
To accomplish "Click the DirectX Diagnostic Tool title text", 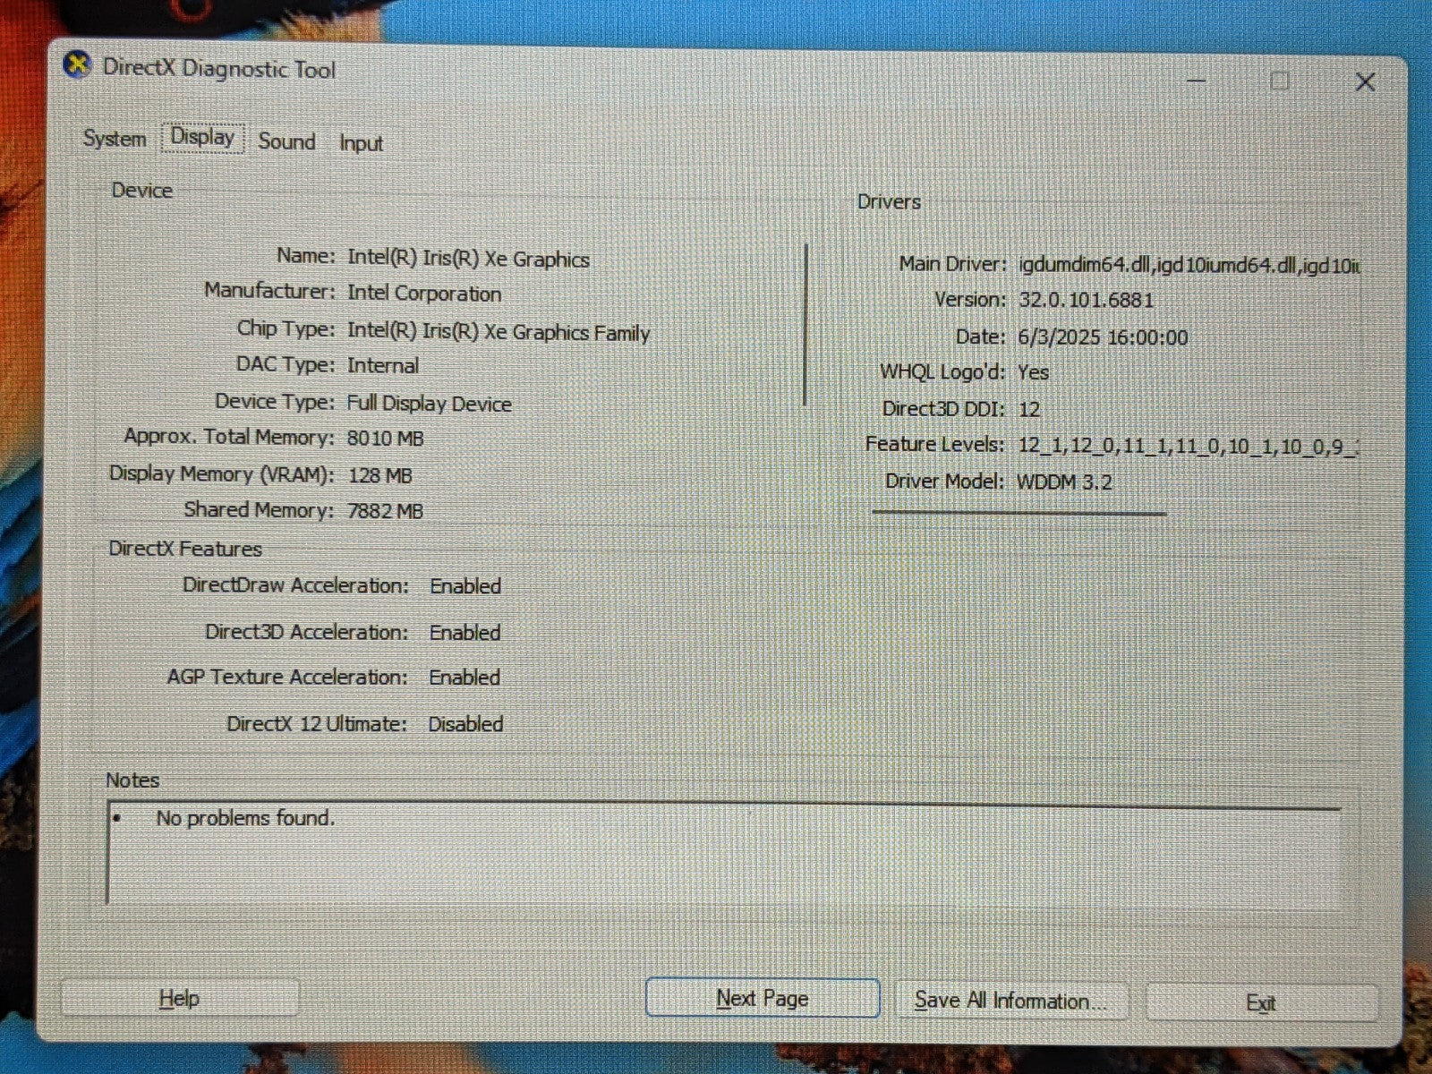I will (219, 69).
